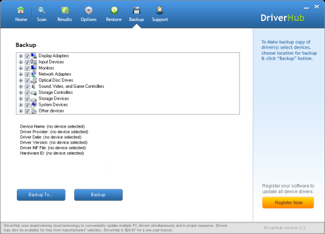Select the Network Adapters tree label
Image resolution: width=325 pixels, height=234 pixels.
pos(55,74)
